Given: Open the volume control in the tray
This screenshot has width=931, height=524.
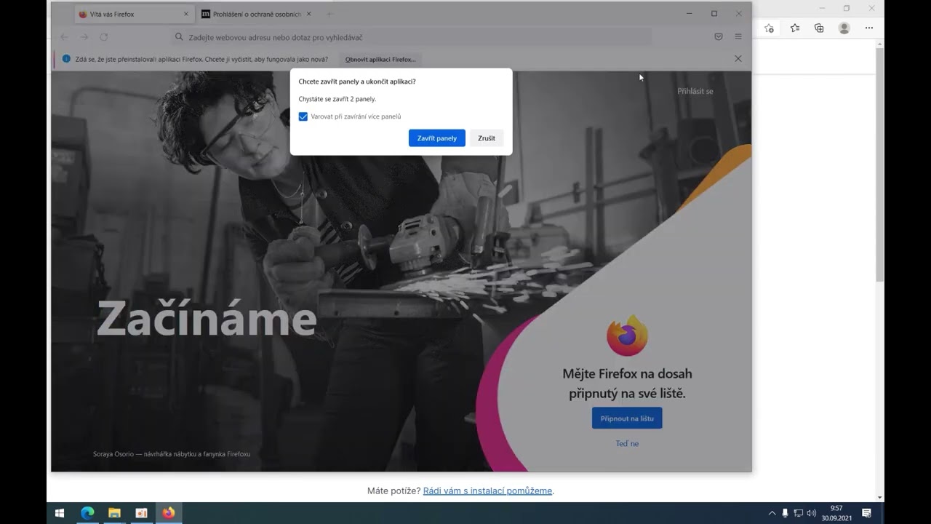Looking at the screenshot, I should 811,513.
